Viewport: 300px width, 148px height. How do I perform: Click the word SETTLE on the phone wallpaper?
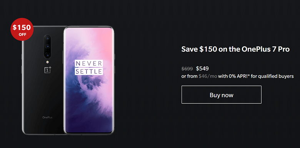[x=89, y=71]
